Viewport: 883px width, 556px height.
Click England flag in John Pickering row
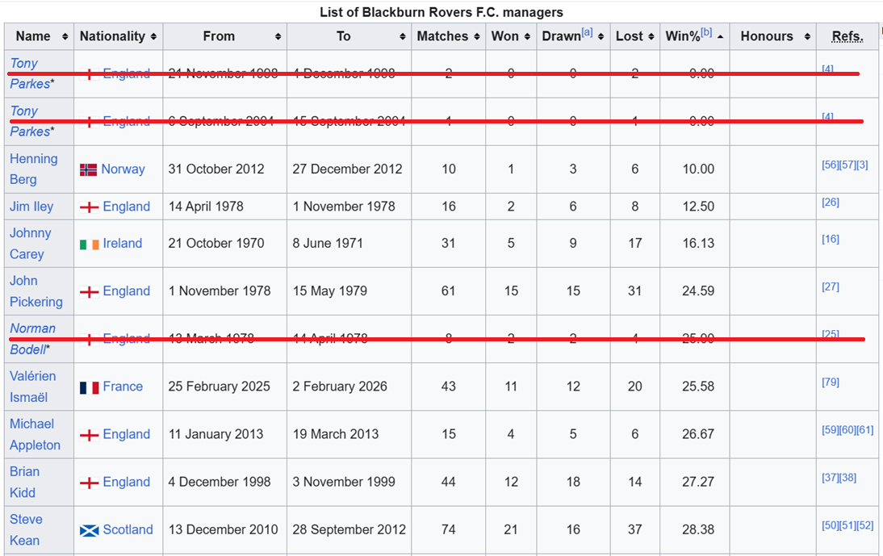pos(89,291)
